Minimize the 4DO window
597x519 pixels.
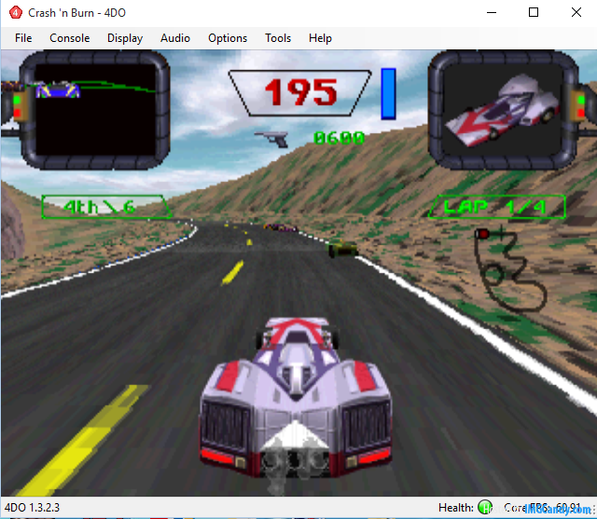[x=492, y=12]
